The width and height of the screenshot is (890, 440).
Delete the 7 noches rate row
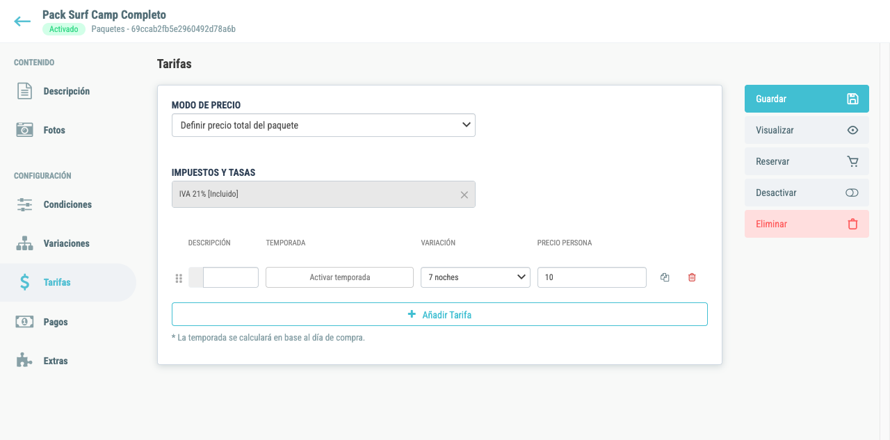(x=692, y=277)
